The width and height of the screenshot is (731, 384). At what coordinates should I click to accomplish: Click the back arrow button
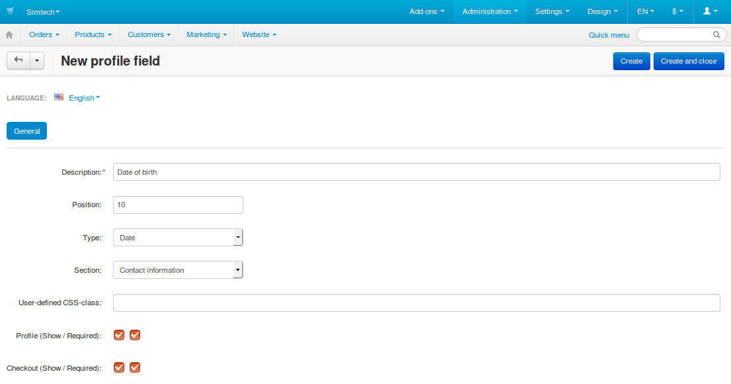click(18, 61)
